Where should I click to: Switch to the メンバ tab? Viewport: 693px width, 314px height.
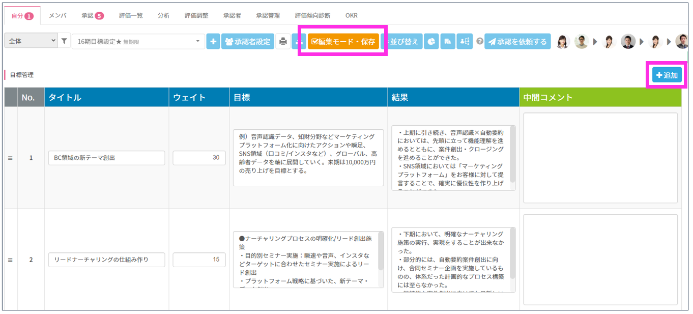tap(57, 15)
